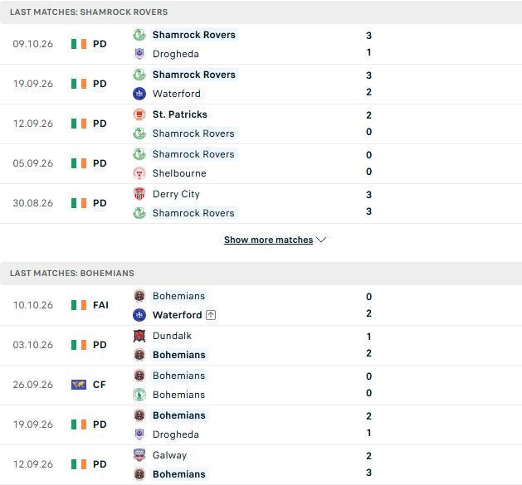Click date 30.08.26
This screenshot has width=522, height=485.
point(33,203)
